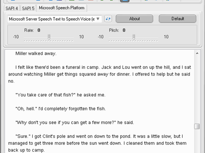Select the Microsoft Speech Platform tab

[x=61, y=8]
